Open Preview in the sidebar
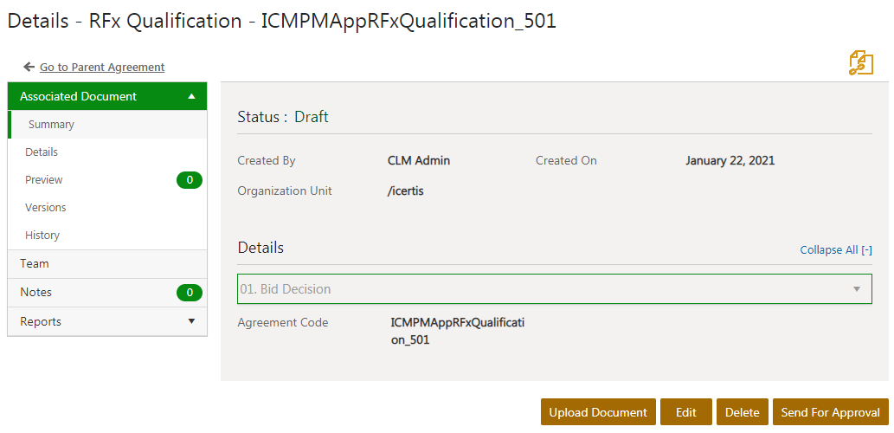The height and width of the screenshot is (433, 894). tap(44, 180)
